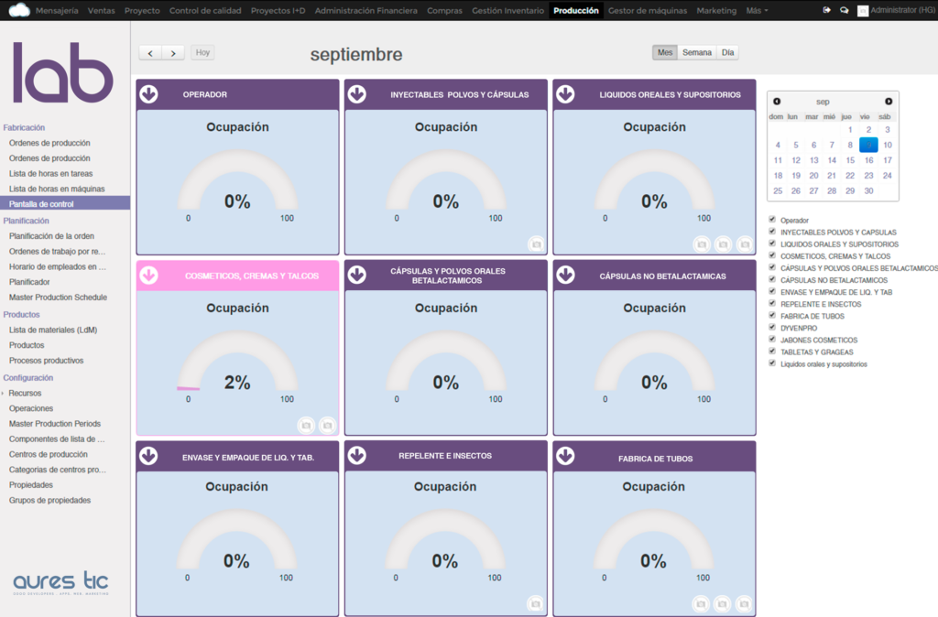Open the Administrator (HG) user menu
The image size is (938, 617).
click(x=896, y=10)
